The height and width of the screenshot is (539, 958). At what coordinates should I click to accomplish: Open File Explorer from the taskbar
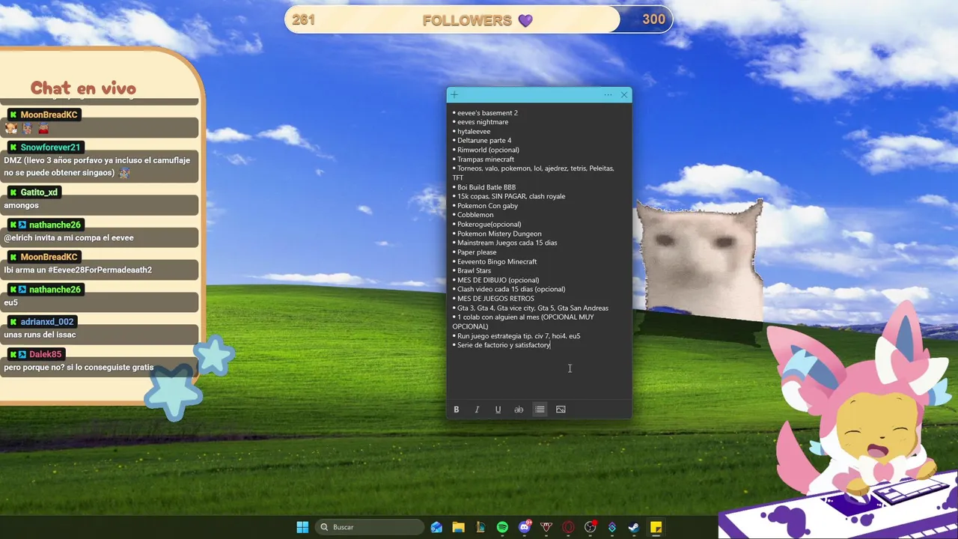(x=458, y=527)
